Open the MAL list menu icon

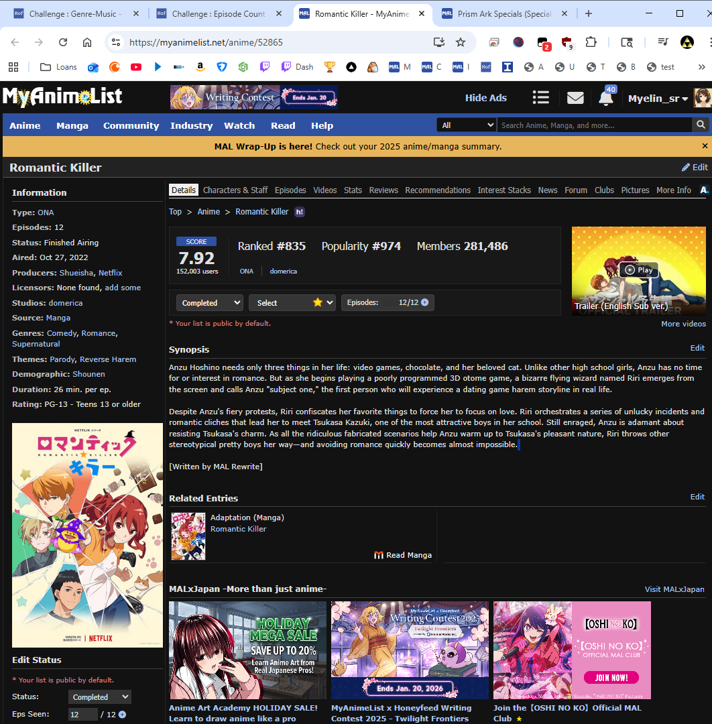click(540, 97)
